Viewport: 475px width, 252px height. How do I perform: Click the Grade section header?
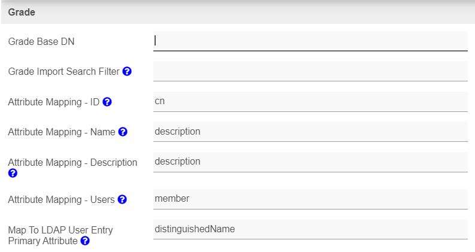[22, 11]
